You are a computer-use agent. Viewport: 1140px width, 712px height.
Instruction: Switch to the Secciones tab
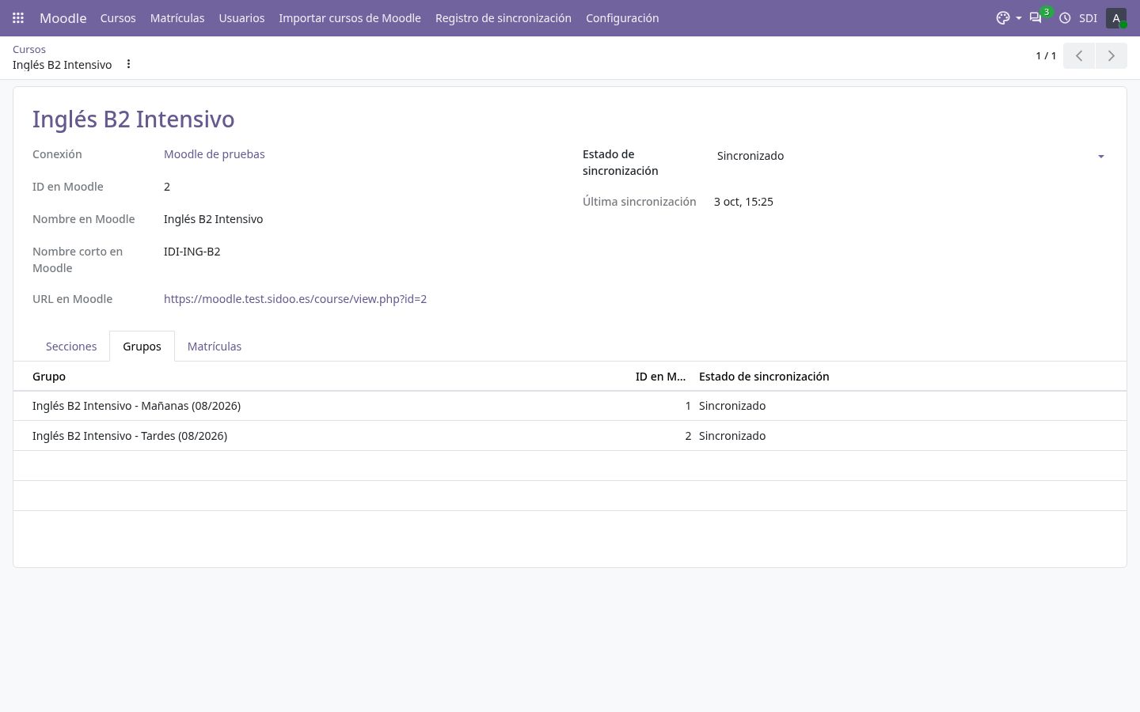(x=71, y=347)
